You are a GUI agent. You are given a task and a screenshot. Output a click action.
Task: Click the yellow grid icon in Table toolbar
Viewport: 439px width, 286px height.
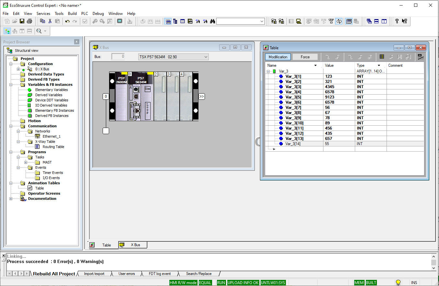click(382, 57)
